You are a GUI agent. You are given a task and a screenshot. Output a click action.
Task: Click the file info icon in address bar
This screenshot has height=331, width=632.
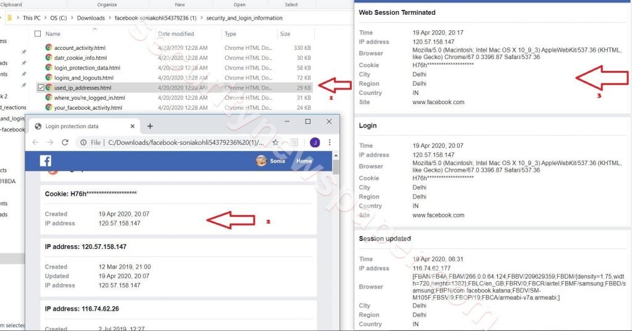click(83, 142)
